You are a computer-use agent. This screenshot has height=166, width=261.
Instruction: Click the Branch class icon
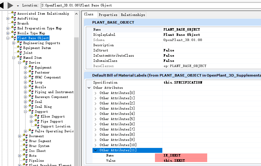14,23
